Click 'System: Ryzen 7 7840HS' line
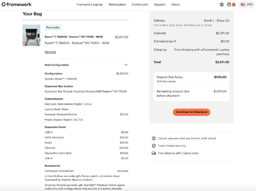 pyautogui.click(x=61, y=79)
